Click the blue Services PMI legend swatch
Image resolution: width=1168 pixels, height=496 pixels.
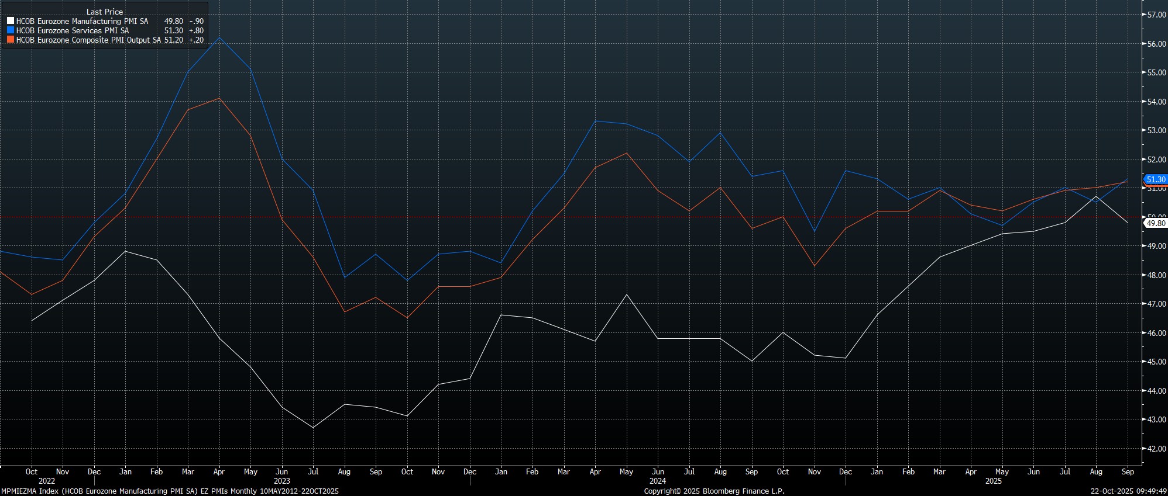click(x=11, y=30)
